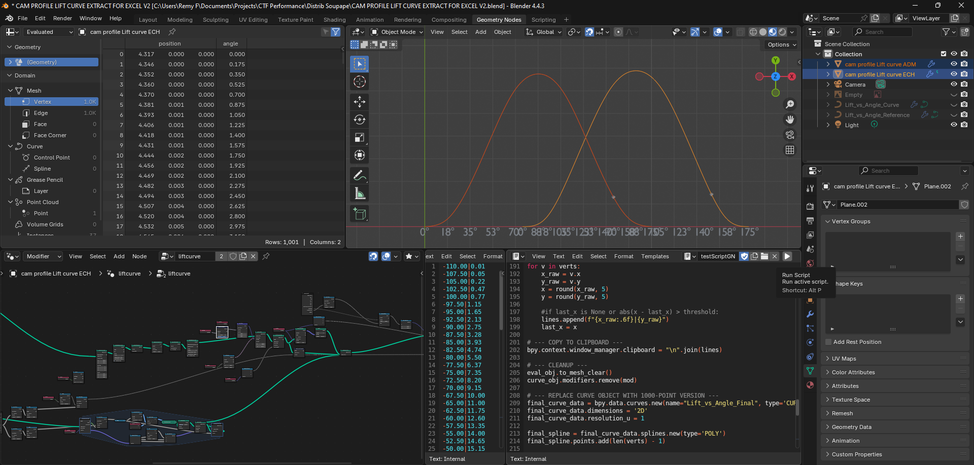
Task: Switch to the Scripting workspace tab
Action: coord(543,20)
